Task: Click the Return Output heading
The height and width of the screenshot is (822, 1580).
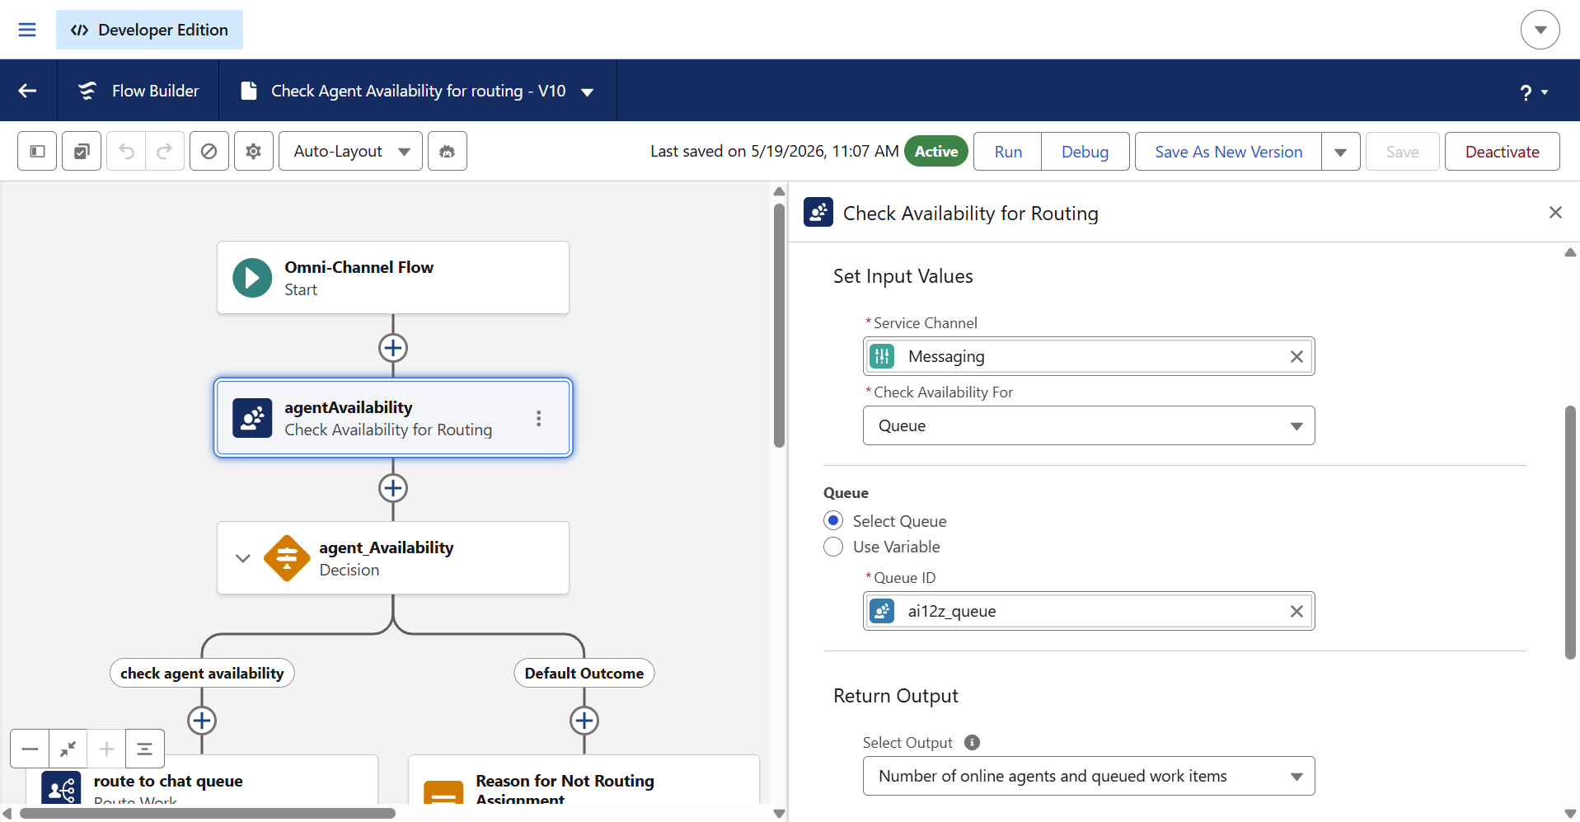Action: click(895, 696)
